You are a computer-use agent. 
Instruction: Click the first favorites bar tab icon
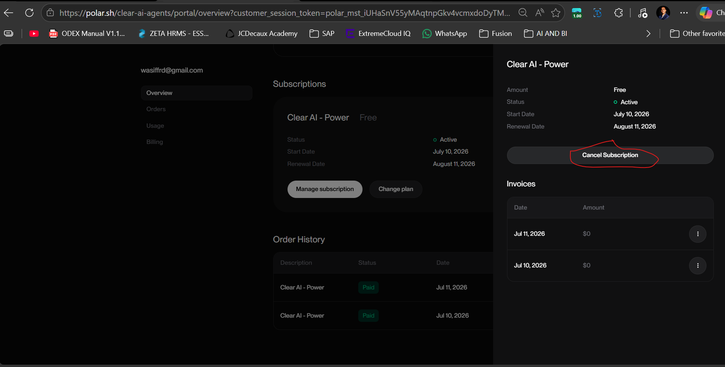click(x=9, y=34)
